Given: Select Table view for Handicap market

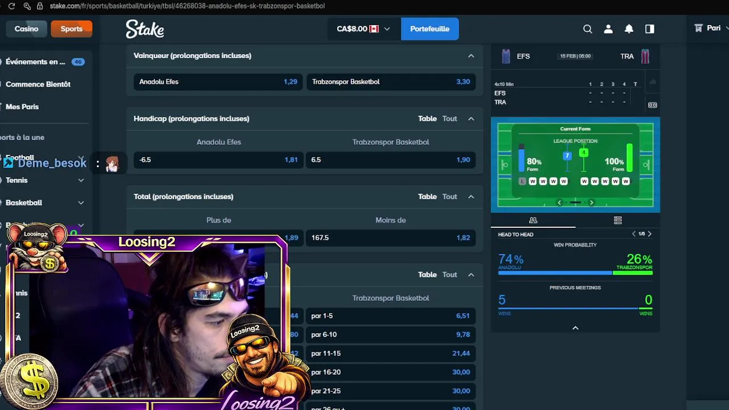Looking at the screenshot, I should pyautogui.click(x=427, y=118).
